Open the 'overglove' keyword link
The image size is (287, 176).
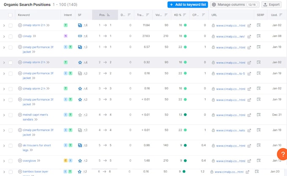[29, 161]
